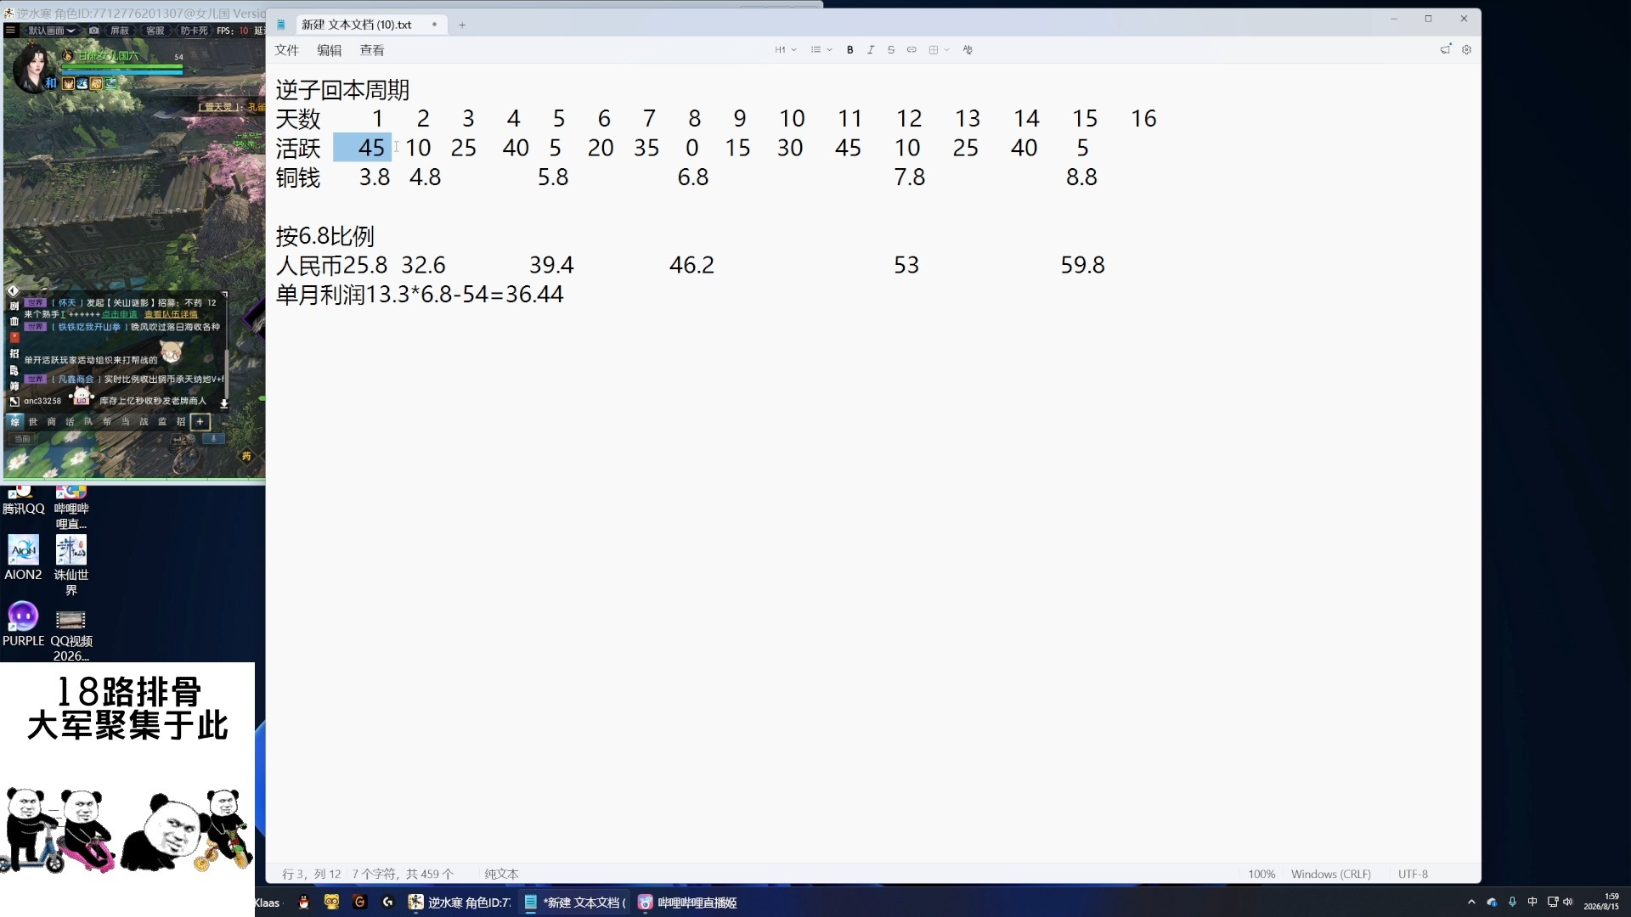Open the AION2 desktop shortcut

23,558
